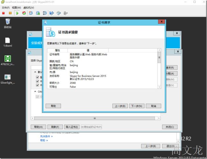Click the Skype server logo in dialog header
Screen dimensions: 207x159
click(x=50, y=32)
